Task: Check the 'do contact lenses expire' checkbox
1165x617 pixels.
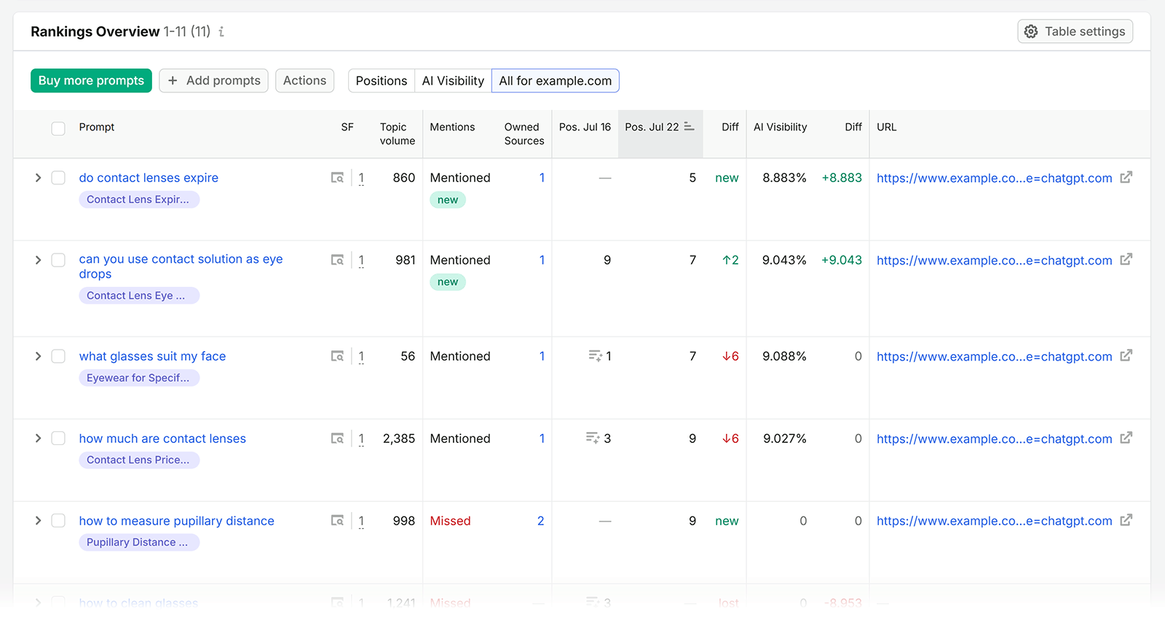Action: pyautogui.click(x=58, y=178)
